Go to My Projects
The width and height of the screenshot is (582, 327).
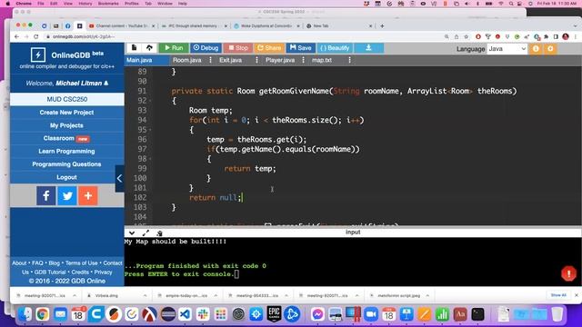coord(66,125)
